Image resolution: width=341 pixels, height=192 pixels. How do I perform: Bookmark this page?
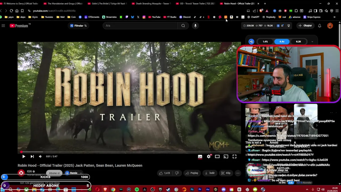pyautogui.click(x=22, y=11)
